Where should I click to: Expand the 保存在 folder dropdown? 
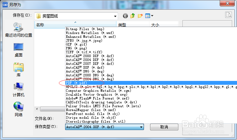click(x=115, y=16)
